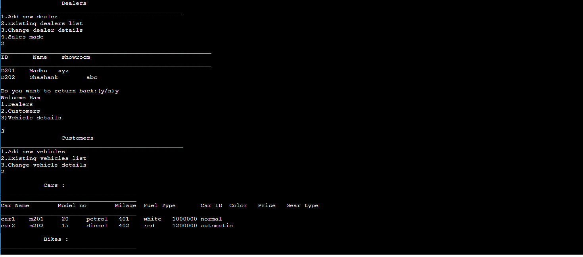The height and width of the screenshot is (257, 583).
Task: Click fuel value 'diesel'
Action: coord(97,226)
